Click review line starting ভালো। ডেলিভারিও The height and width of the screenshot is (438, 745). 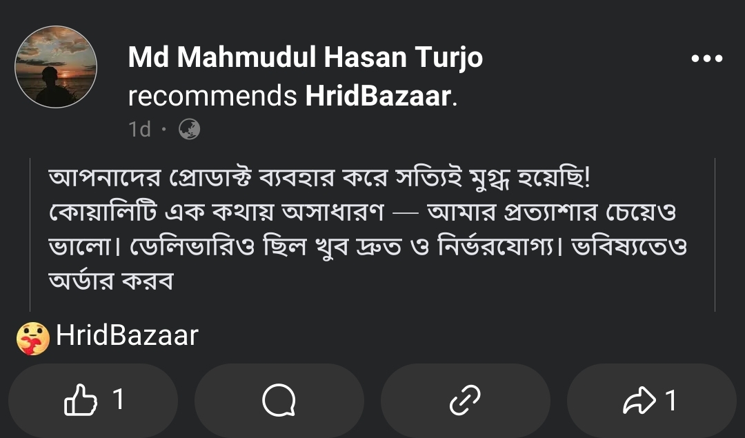368,247
